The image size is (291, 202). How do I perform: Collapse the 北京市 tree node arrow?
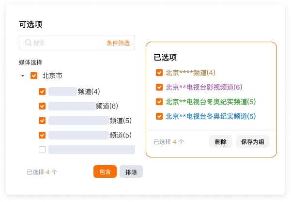(22, 76)
